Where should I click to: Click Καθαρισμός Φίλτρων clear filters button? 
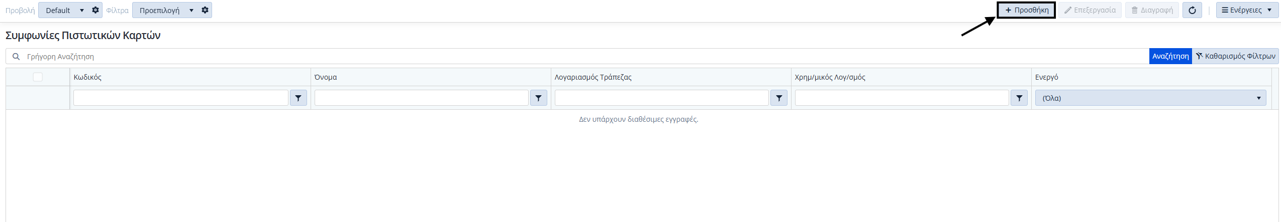coord(1235,56)
